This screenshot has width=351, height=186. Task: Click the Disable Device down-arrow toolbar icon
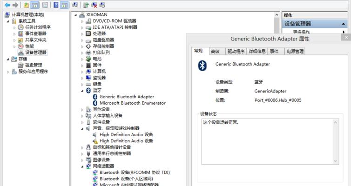coord(102,5)
